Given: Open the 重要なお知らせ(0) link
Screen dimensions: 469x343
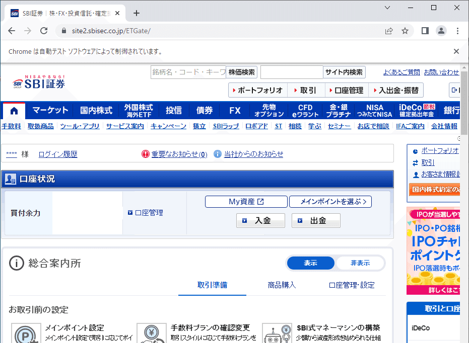Looking at the screenshot, I should [x=179, y=154].
